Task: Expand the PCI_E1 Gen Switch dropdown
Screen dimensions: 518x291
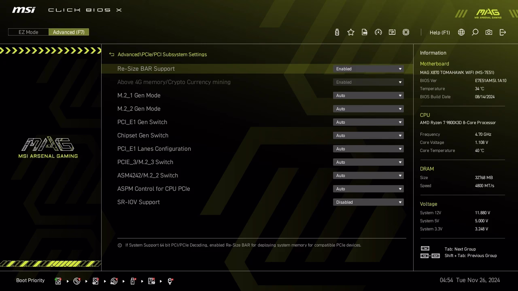Action: [x=368, y=122]
